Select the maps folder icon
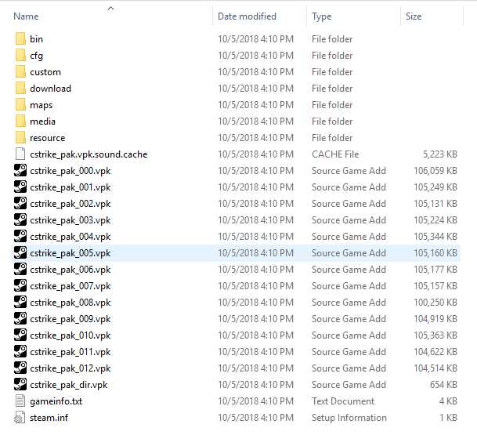 20,105
